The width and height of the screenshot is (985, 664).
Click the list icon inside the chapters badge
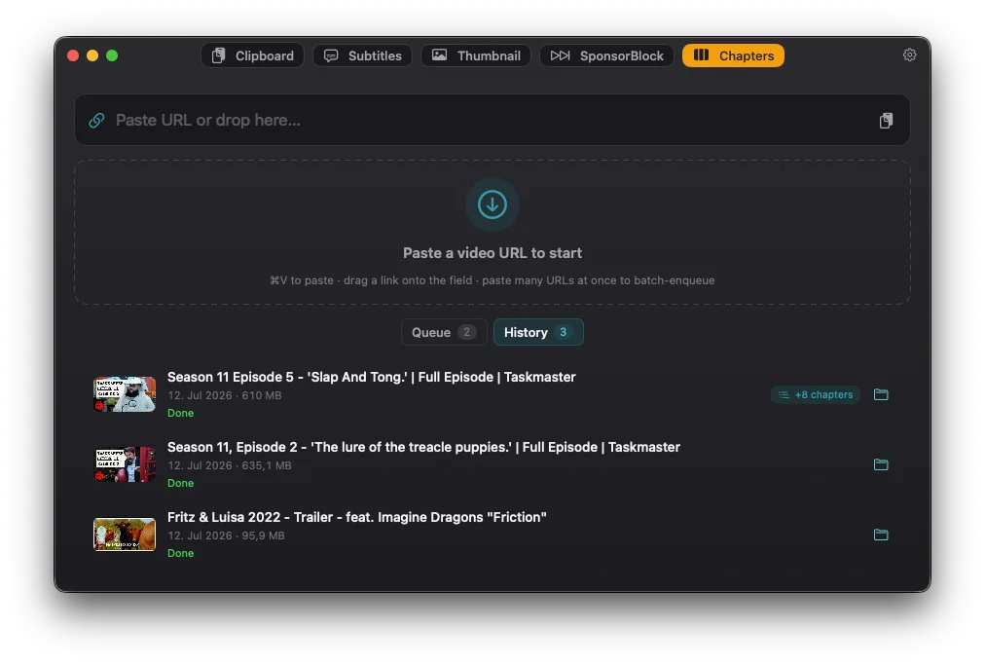(784, 394)
